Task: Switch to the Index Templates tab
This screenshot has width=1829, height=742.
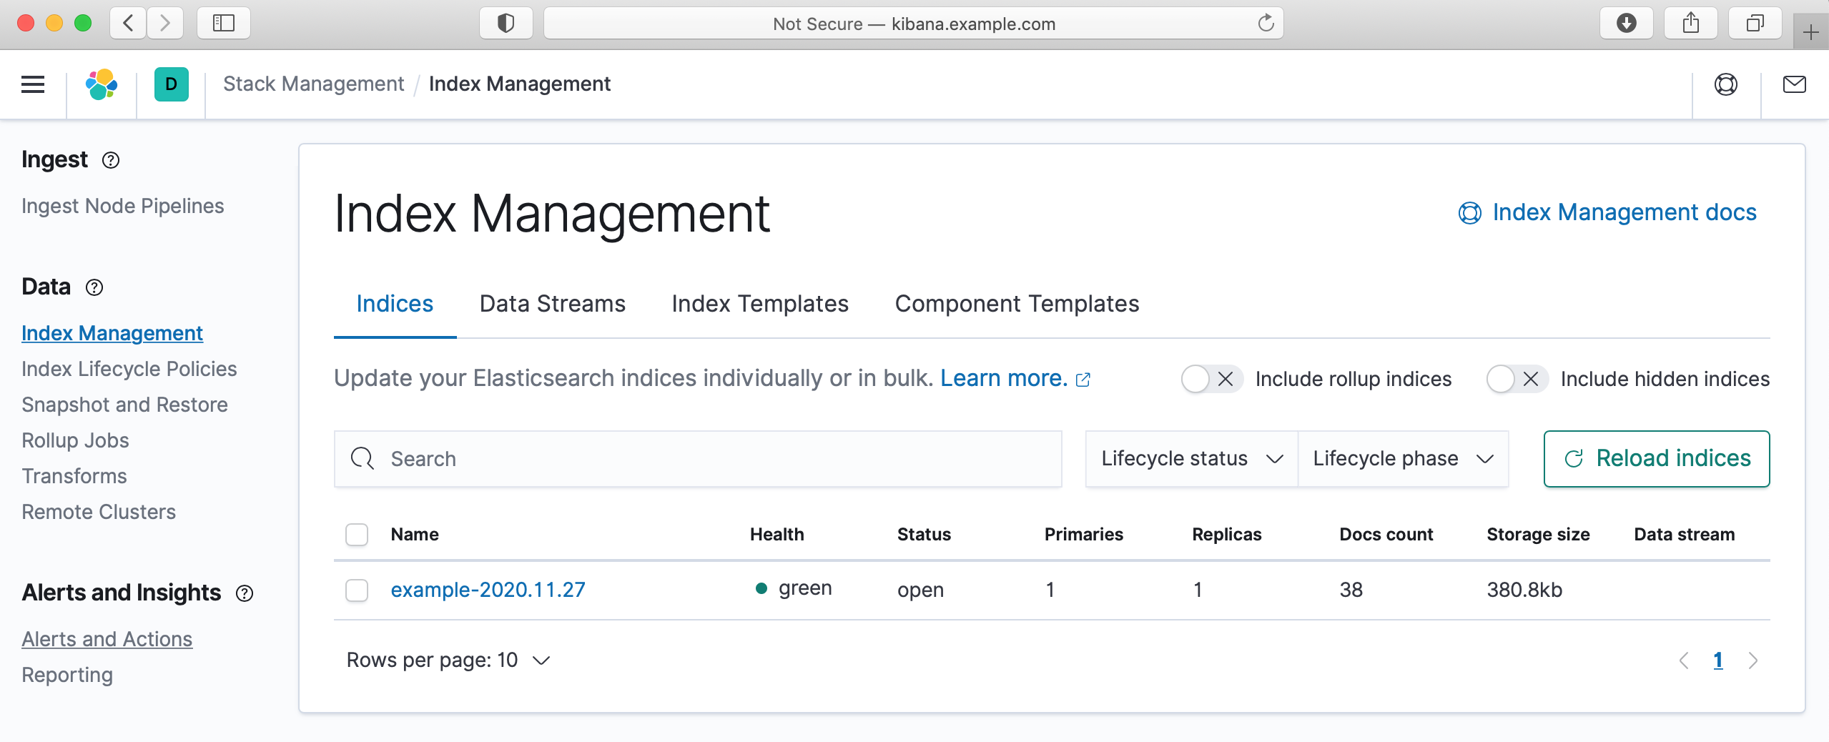Action: (760, 305)
